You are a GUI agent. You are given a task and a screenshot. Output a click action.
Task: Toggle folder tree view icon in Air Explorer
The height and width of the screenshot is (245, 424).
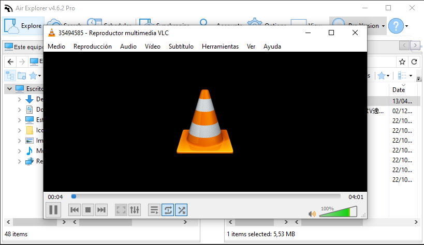[x=10, y=75]
